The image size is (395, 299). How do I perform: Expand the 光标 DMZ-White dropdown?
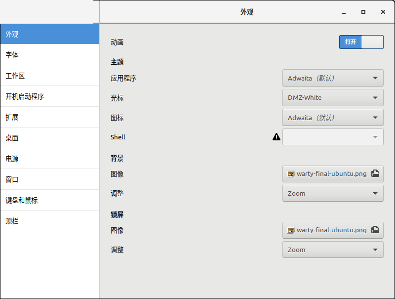(333, 97)
